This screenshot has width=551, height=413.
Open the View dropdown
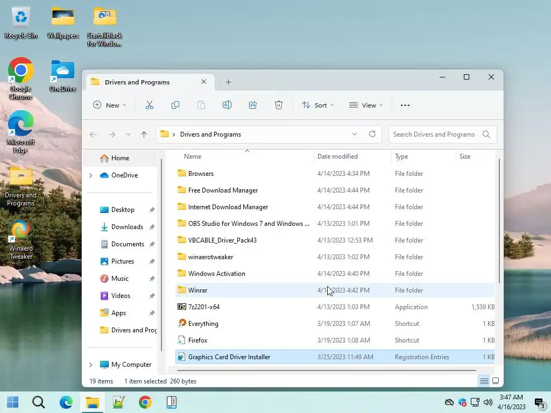(365, 105)
